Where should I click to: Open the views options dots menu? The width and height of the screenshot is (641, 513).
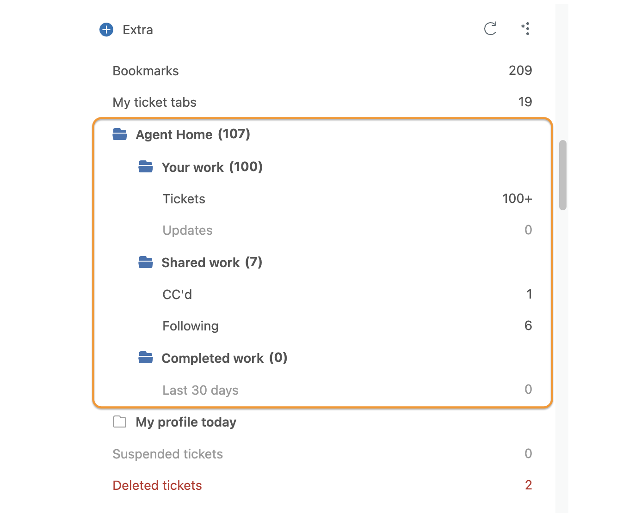point(526,29)
